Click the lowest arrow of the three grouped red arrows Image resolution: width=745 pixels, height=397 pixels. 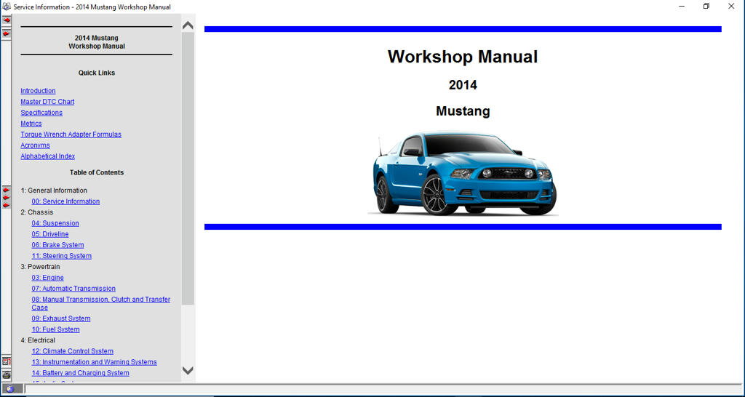click(x=6, y=205)
